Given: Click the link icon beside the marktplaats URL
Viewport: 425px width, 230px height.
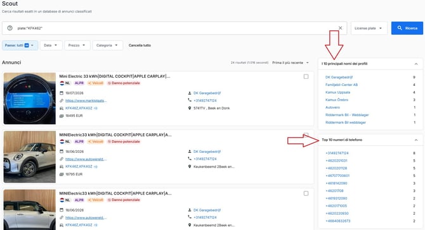Looking at the screenshot, I should point(62,100).
